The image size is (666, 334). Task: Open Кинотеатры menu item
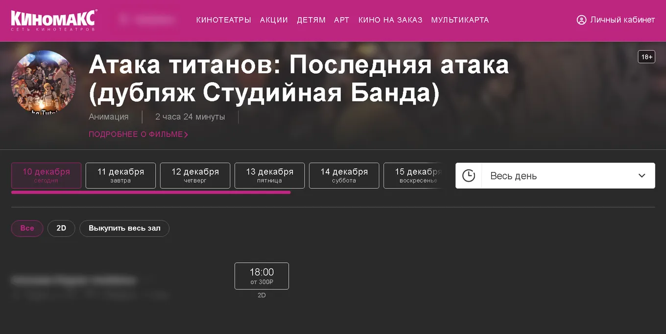pos(224,20)
